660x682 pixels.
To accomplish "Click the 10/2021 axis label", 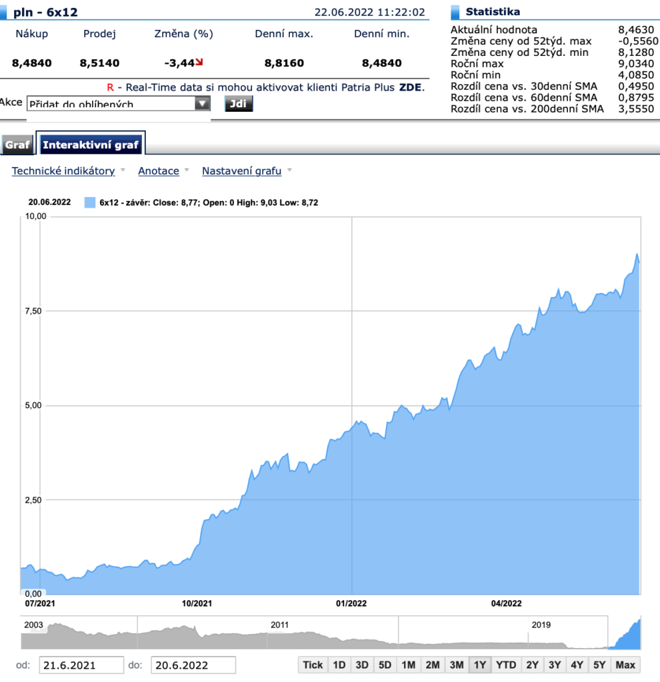I will (197, 603).
